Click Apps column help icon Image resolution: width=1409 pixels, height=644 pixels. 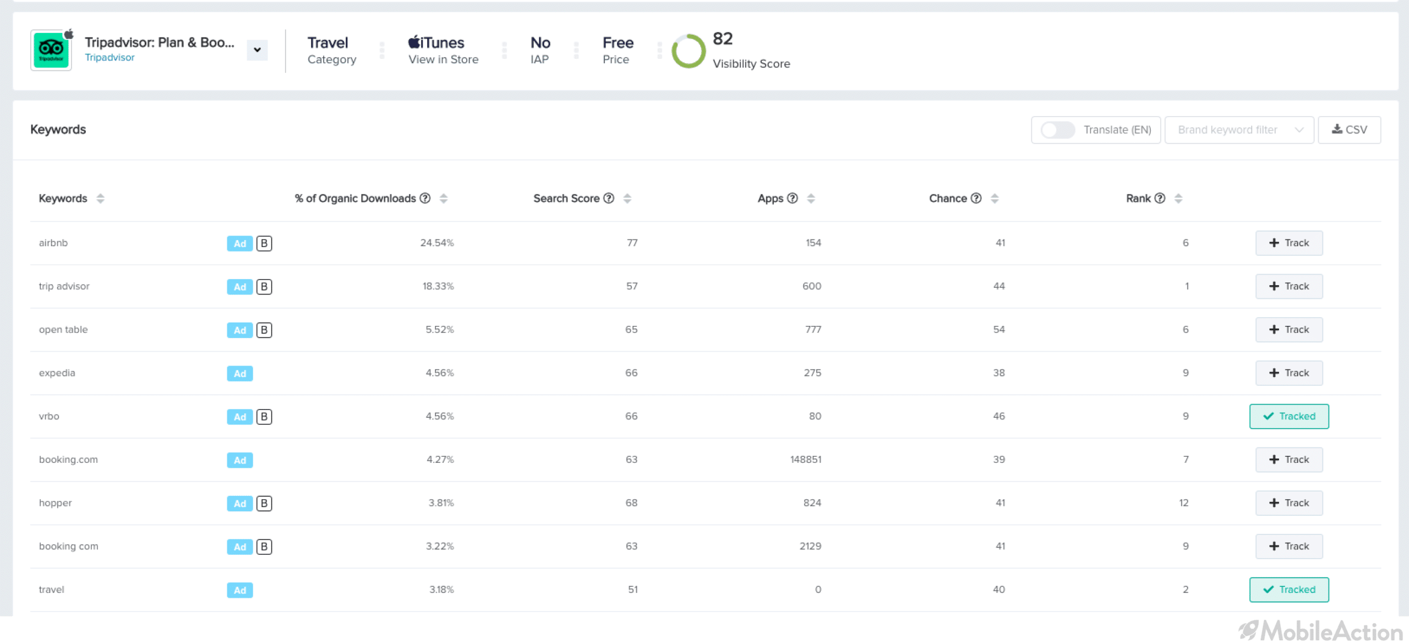793,198
